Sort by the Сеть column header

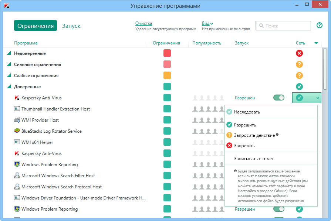(300, 43)
